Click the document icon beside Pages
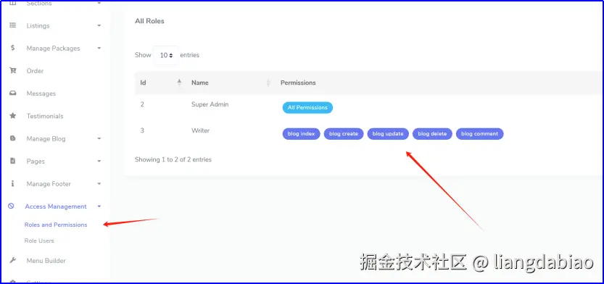This screenshot has height=284, width=604. [x=13, y=161]
